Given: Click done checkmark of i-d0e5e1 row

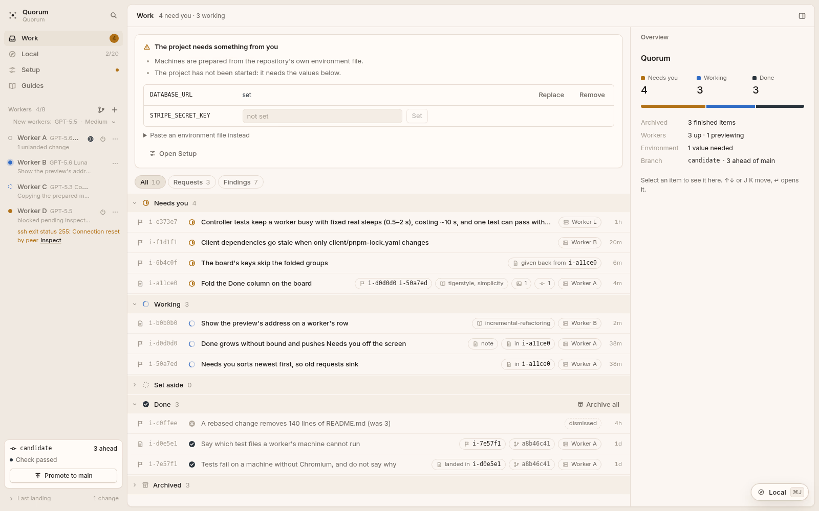Looking at the screenshot, I should [x=192, y=444].
